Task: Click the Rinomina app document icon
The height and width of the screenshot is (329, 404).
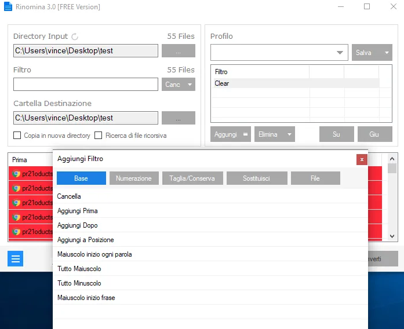Action: tap(8, 6)
